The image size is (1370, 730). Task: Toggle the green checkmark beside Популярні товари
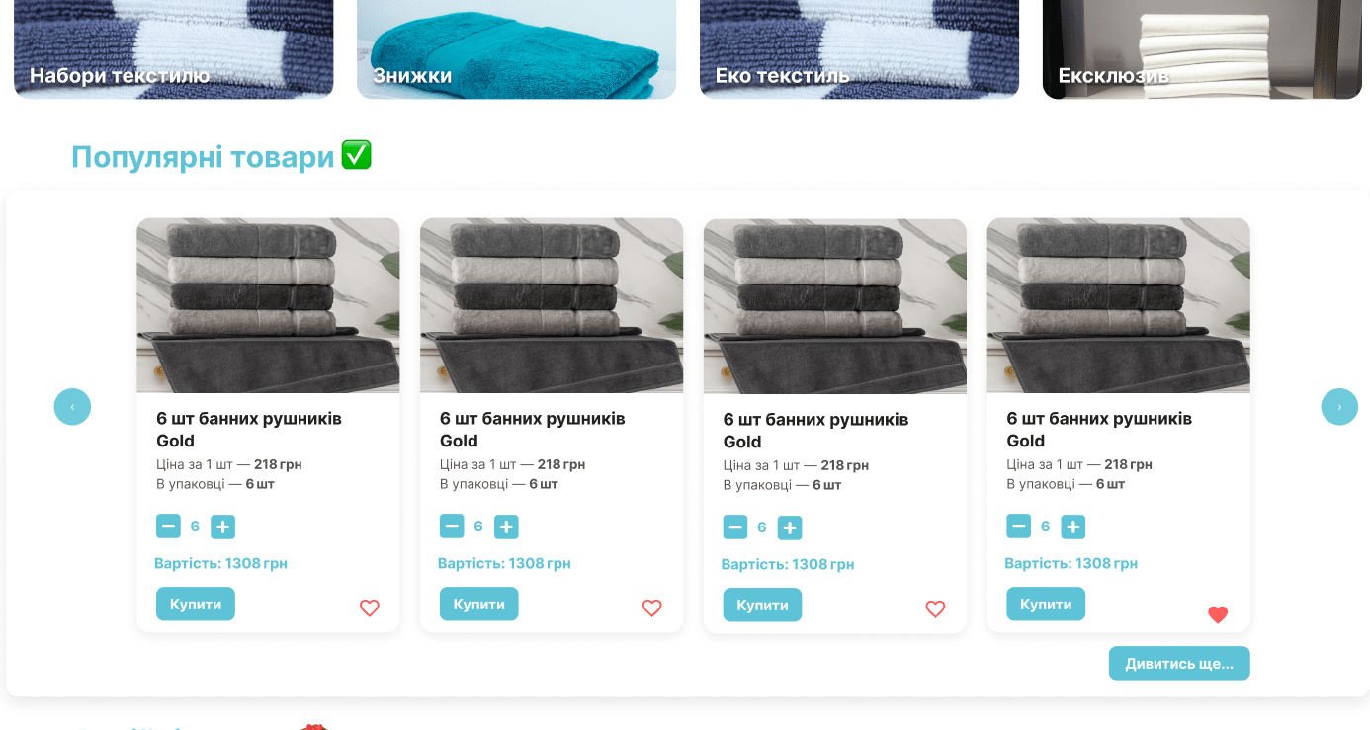pos(357,154)
